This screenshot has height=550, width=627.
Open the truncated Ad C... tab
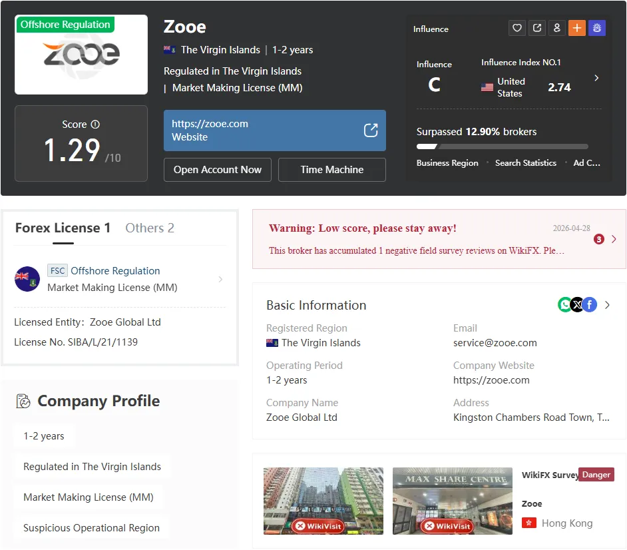pyautogui.click(x=586, y=162)
